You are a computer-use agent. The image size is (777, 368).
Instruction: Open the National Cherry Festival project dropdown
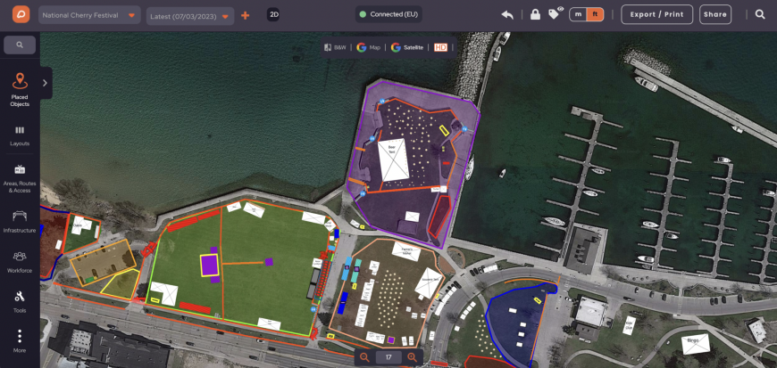point(89,15)
